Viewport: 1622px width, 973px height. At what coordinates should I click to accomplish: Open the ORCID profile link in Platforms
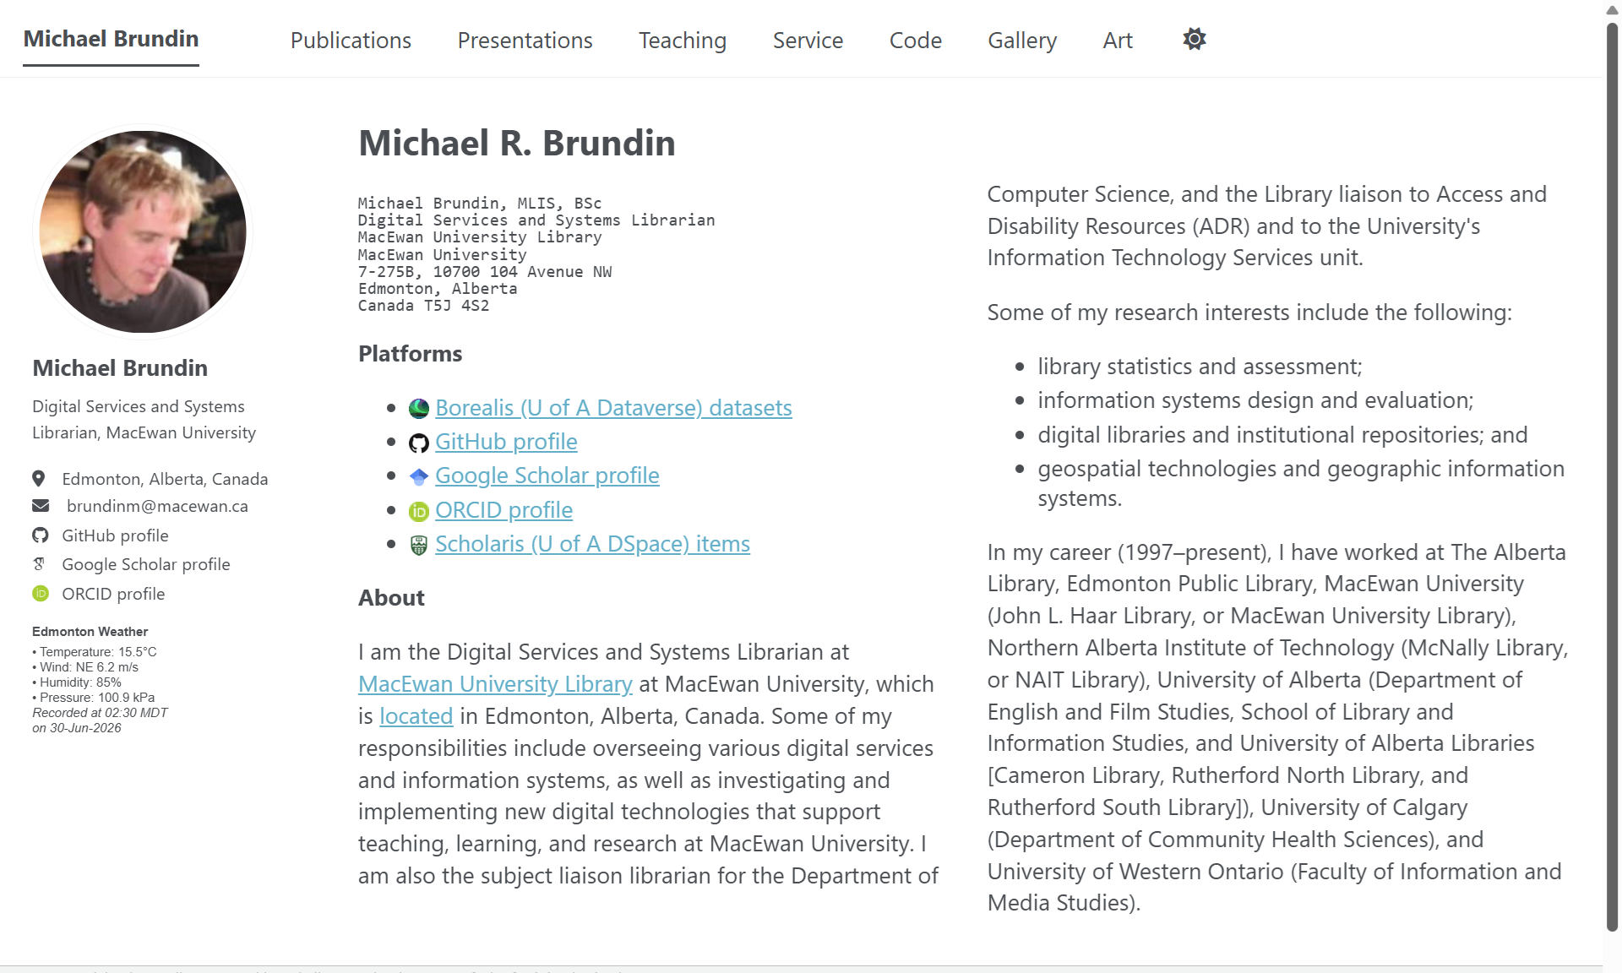[x=503, y=510]
